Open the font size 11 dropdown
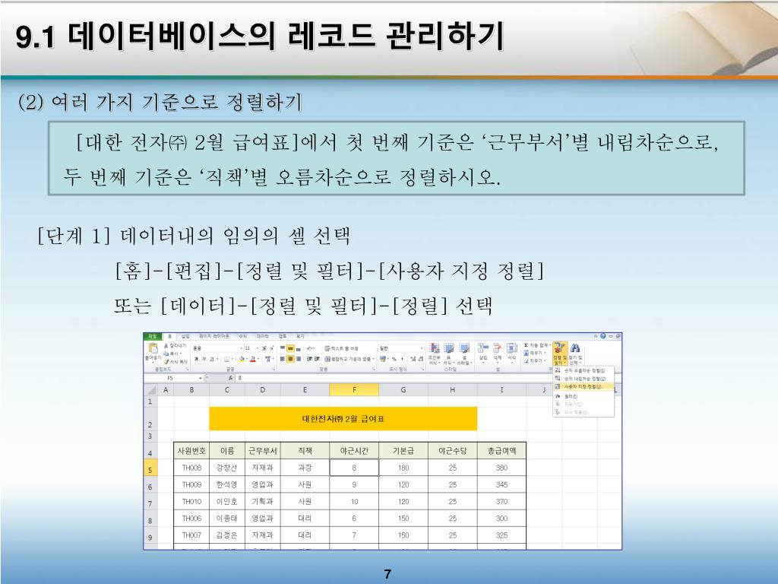Image resolution: width=778 pixels, height=584 pixels. coord(257,348)
